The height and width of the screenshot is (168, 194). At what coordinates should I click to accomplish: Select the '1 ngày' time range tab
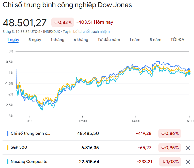click(x=13, y=40)
